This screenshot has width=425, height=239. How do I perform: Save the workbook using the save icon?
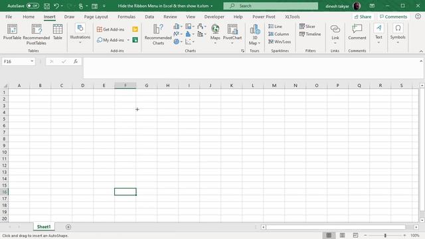point(46,6)
